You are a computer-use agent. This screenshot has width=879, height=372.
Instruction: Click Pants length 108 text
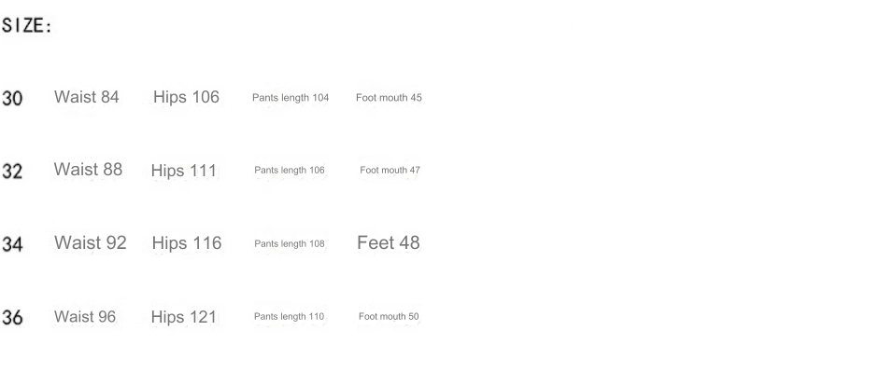[x=290, y=244]
